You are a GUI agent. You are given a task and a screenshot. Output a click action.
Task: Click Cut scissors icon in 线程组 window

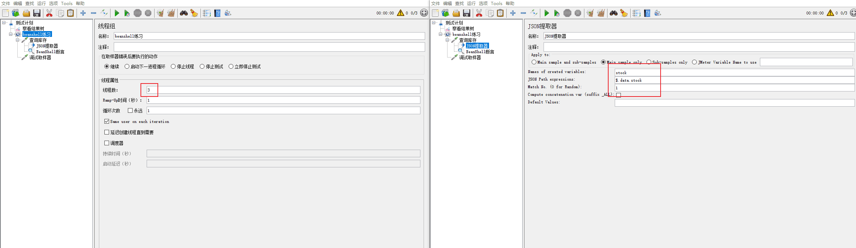(49, 13)
